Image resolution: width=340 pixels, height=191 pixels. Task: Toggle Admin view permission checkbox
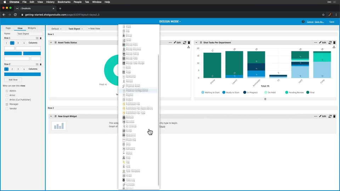[7, 91]
